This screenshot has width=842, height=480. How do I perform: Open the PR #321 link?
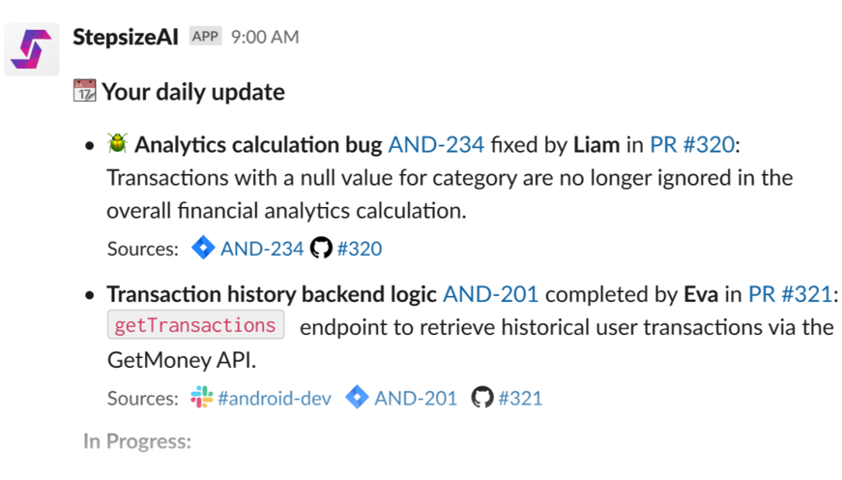coord(791,294)
